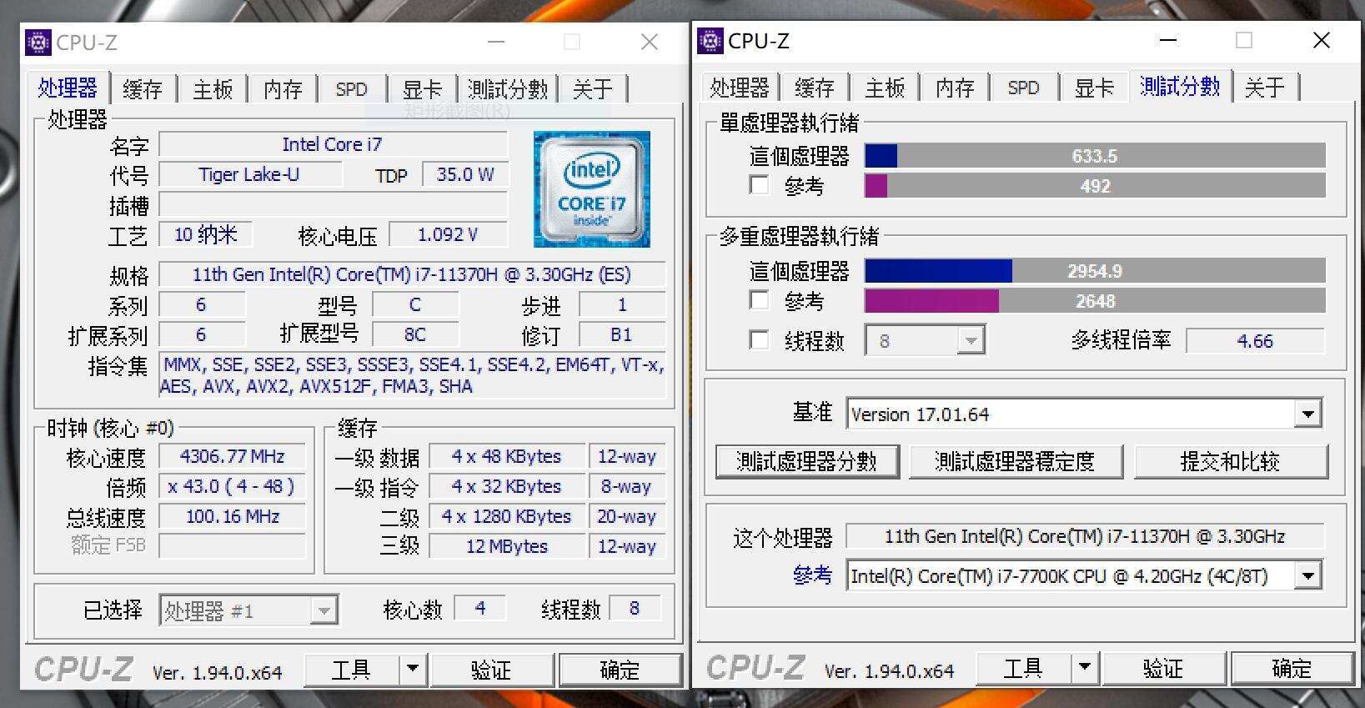Image resolution: width=1365 pixels, height=708 pixels.
Task: Click the single-thread reference 492 bar
Action: pos(1095,186)
